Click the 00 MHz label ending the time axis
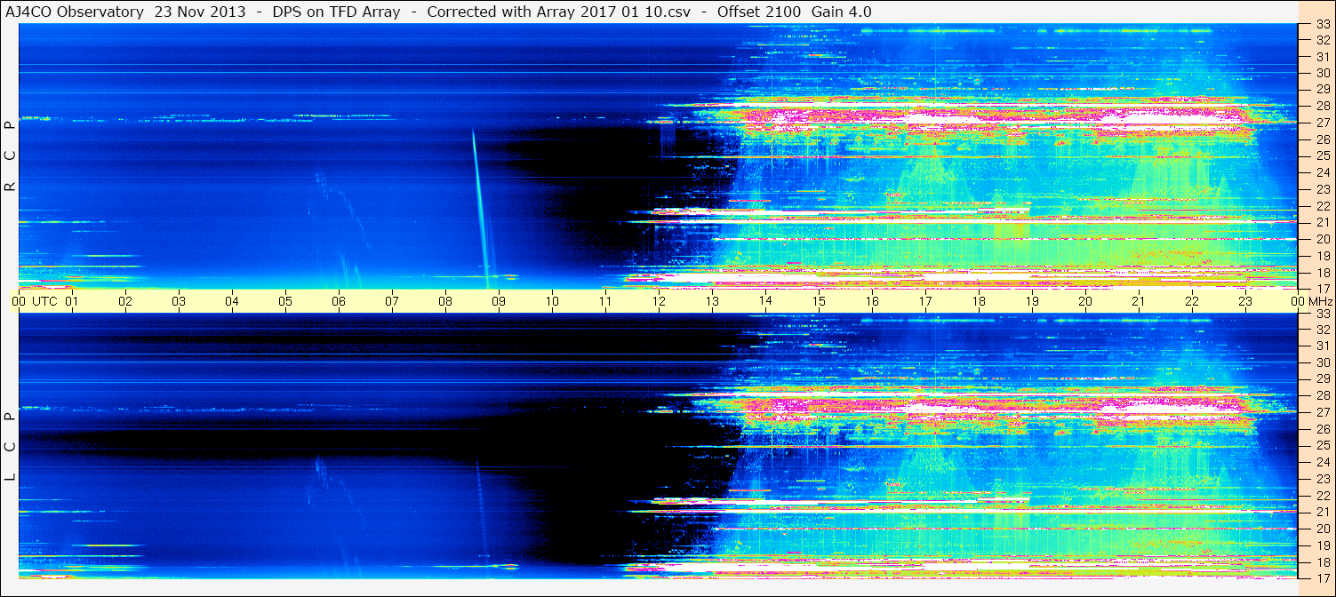 pos(1310,301)
